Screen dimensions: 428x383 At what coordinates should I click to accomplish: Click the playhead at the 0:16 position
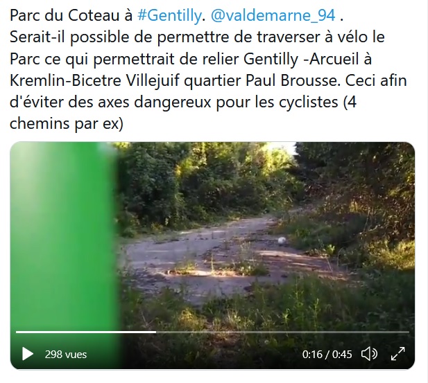point(156,332)
